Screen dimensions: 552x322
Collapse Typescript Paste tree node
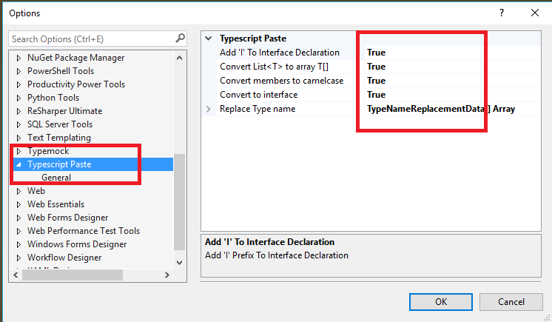click(18, 164)
